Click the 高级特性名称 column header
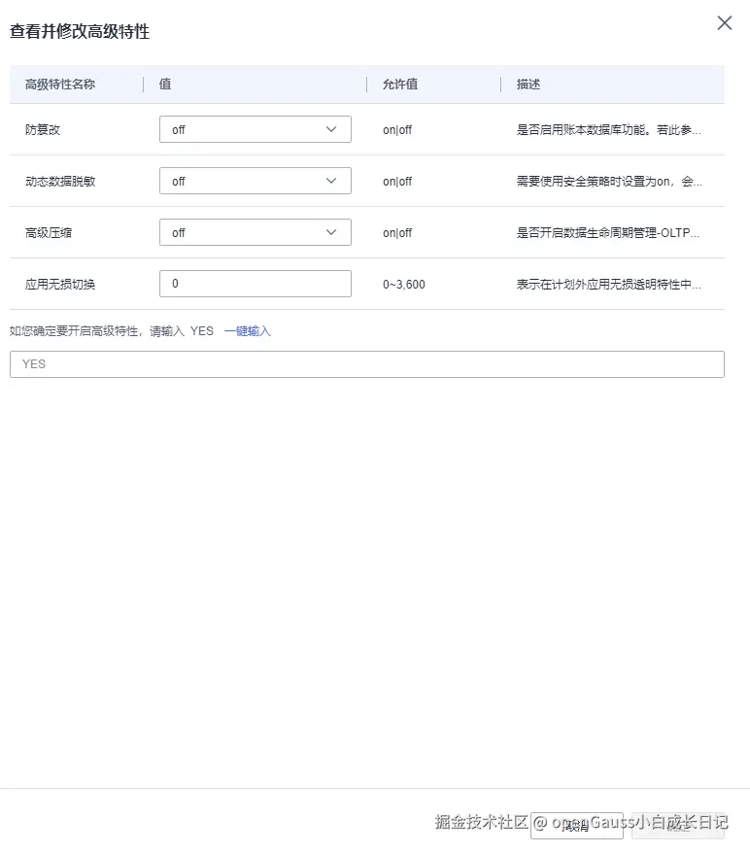Viewport: 750px width, 853px height. tap(60, 85)
